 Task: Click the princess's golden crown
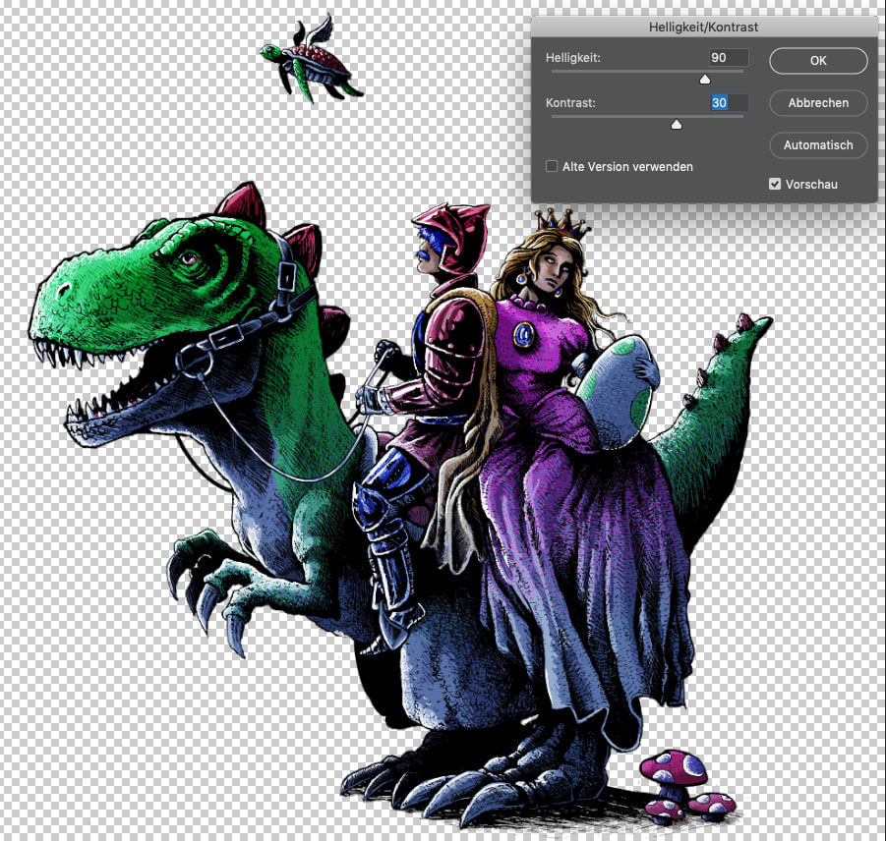click(x=561, y=225)
